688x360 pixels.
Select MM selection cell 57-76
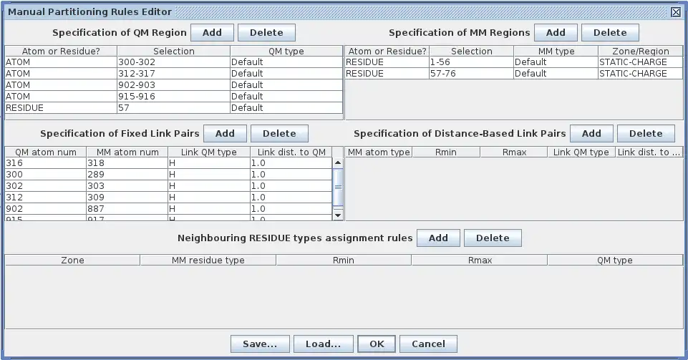point(471,73)
